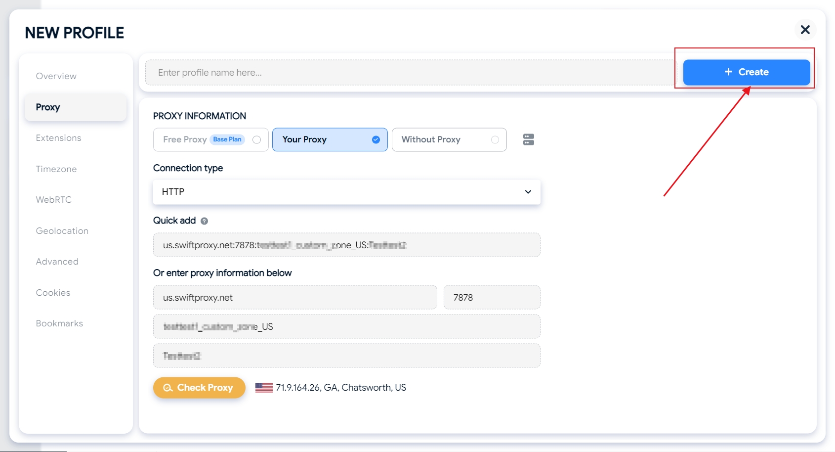Close the New Profile dialog
The height and width of the screenshot is (452, 835).
[805, 30]
